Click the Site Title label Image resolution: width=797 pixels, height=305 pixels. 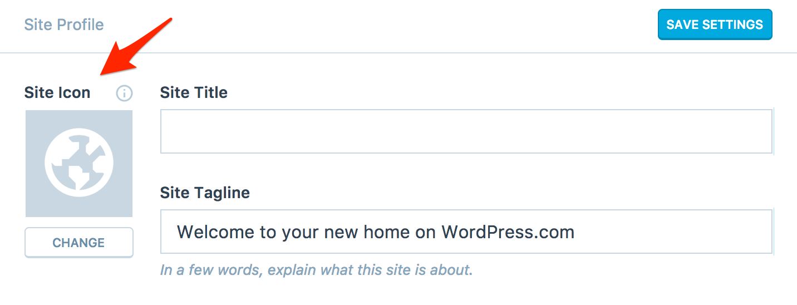click(x=194, y=92)
